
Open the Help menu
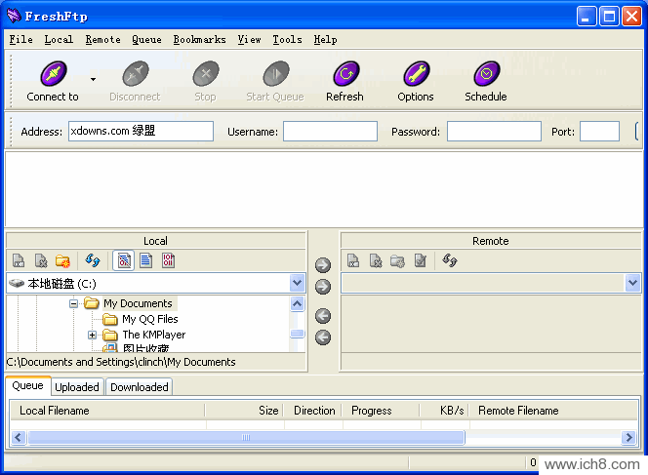[325, 40]
